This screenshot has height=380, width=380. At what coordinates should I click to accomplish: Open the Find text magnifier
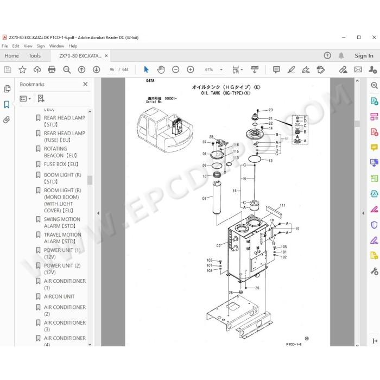tap(67, 70)
